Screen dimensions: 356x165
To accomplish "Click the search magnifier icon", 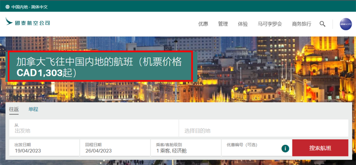I will 323,24.
